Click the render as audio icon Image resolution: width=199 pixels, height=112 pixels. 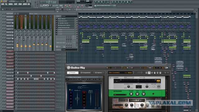(x=118, y=2)
